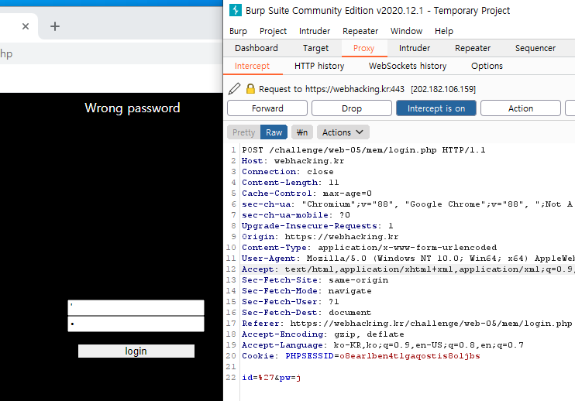Open the Burp menu
This screenshot has height=401, width=575.
(x=239, y=31)
